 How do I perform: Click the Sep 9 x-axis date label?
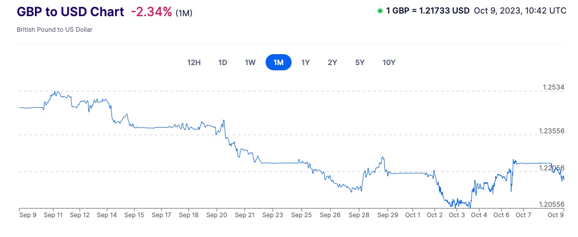(x=28, y=215)
